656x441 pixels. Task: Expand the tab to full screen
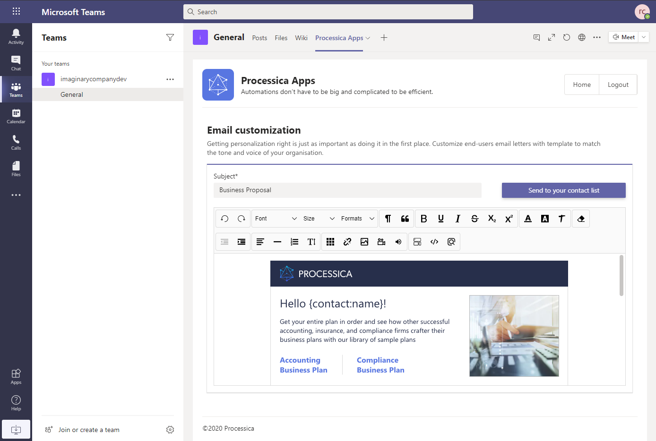552,37
